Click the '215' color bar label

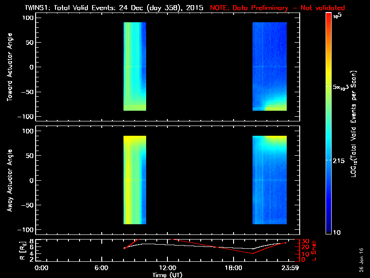339,161
